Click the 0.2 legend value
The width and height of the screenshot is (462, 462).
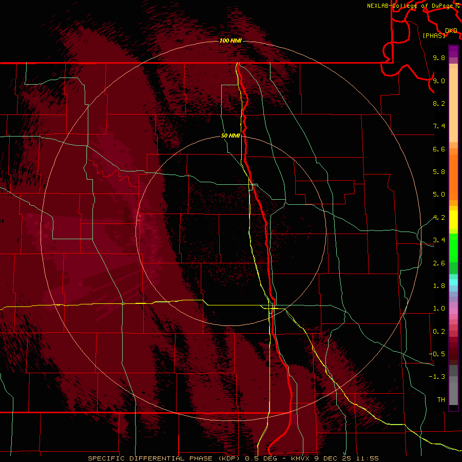coord(439,332)
